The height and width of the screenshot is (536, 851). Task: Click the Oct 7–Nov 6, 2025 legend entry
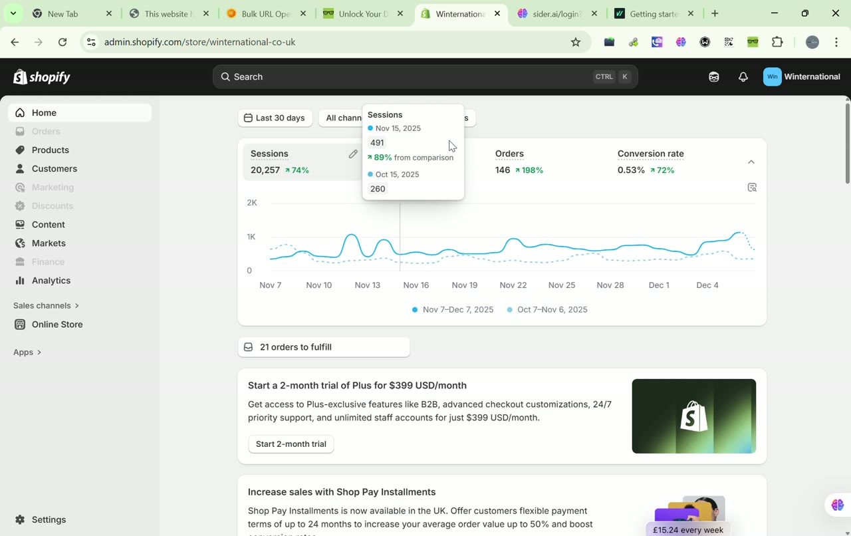coord(547,310)
